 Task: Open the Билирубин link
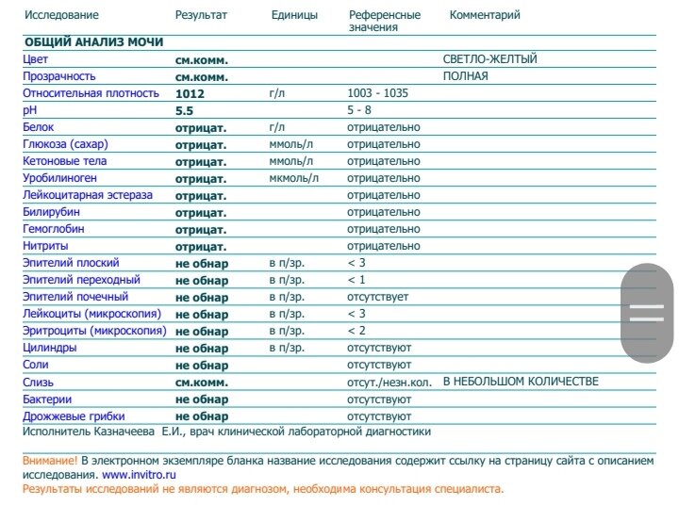51,212
